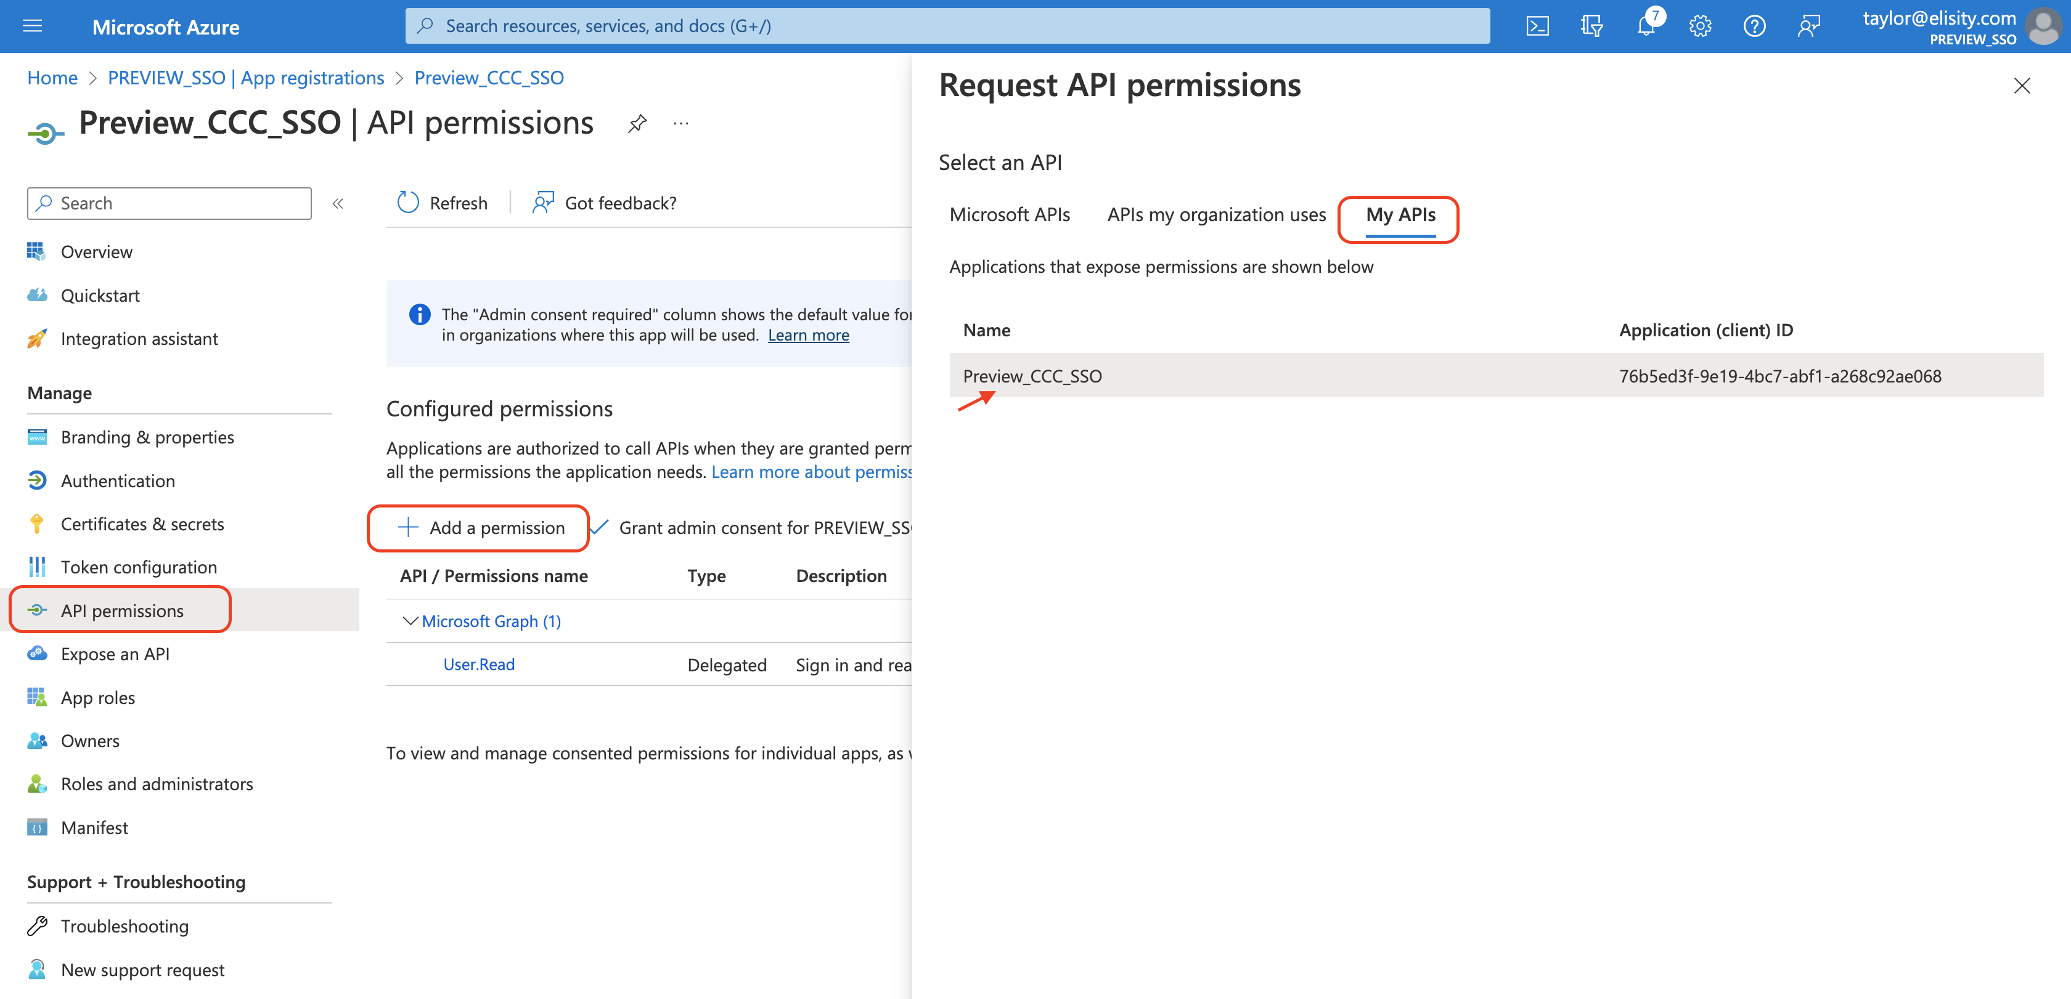Select the My APIs tab

1400,214
